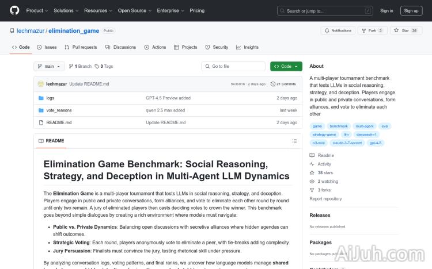Open the green Code dropdown
This screenshot has width=432, height=269.
(286, 67)
